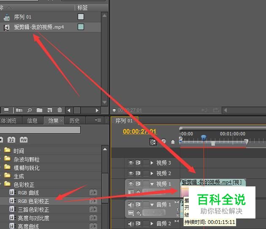Screen dimensions: 266x229
Task: Filter effects by 32-bit color badge
Action: (11, 140)
